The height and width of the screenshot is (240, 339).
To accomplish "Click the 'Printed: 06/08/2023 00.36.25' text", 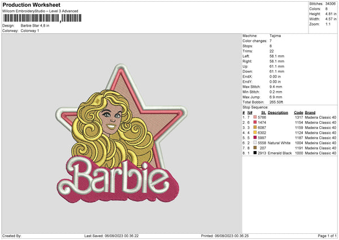I will tap(225, 235).
